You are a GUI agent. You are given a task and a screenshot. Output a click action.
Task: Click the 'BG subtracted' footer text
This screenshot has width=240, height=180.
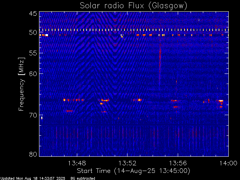(x=83, y=178)
